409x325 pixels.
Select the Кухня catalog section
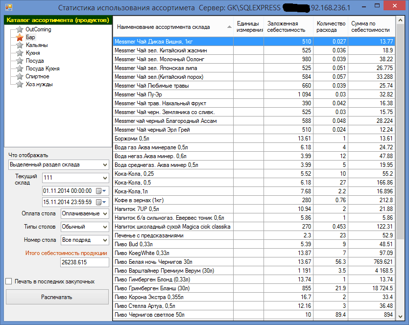[x=33, y=53]
